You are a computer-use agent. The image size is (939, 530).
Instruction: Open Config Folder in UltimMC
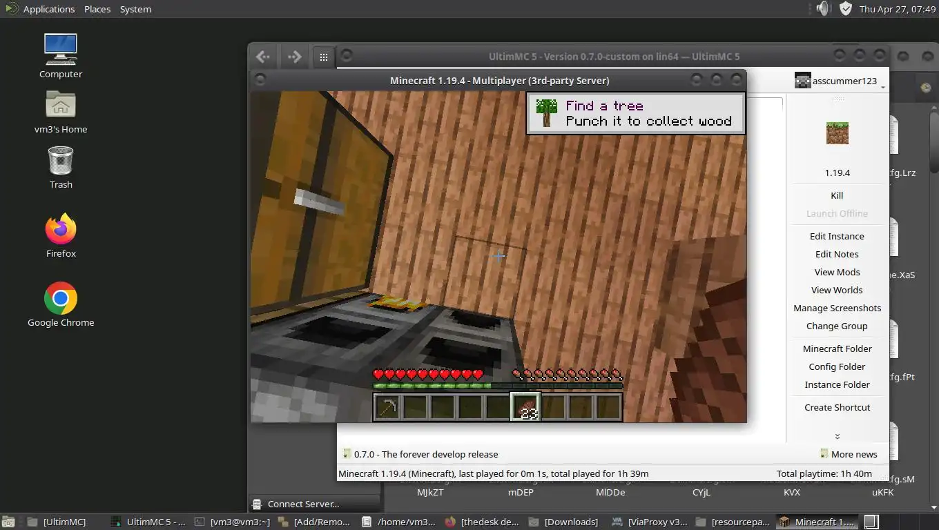pos(837,366)
